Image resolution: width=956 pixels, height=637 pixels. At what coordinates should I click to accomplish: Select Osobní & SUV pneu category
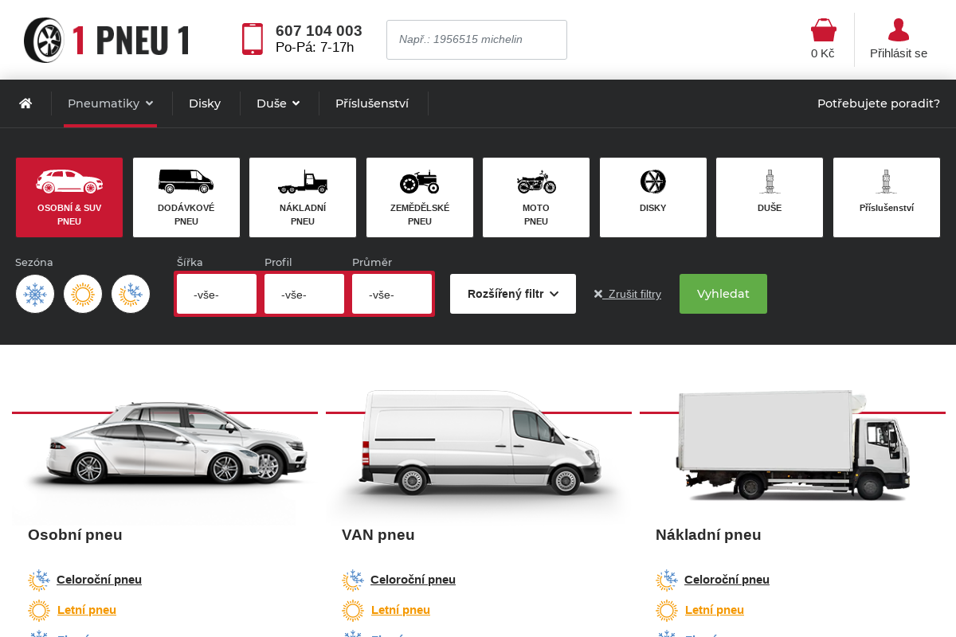[69, 197]
